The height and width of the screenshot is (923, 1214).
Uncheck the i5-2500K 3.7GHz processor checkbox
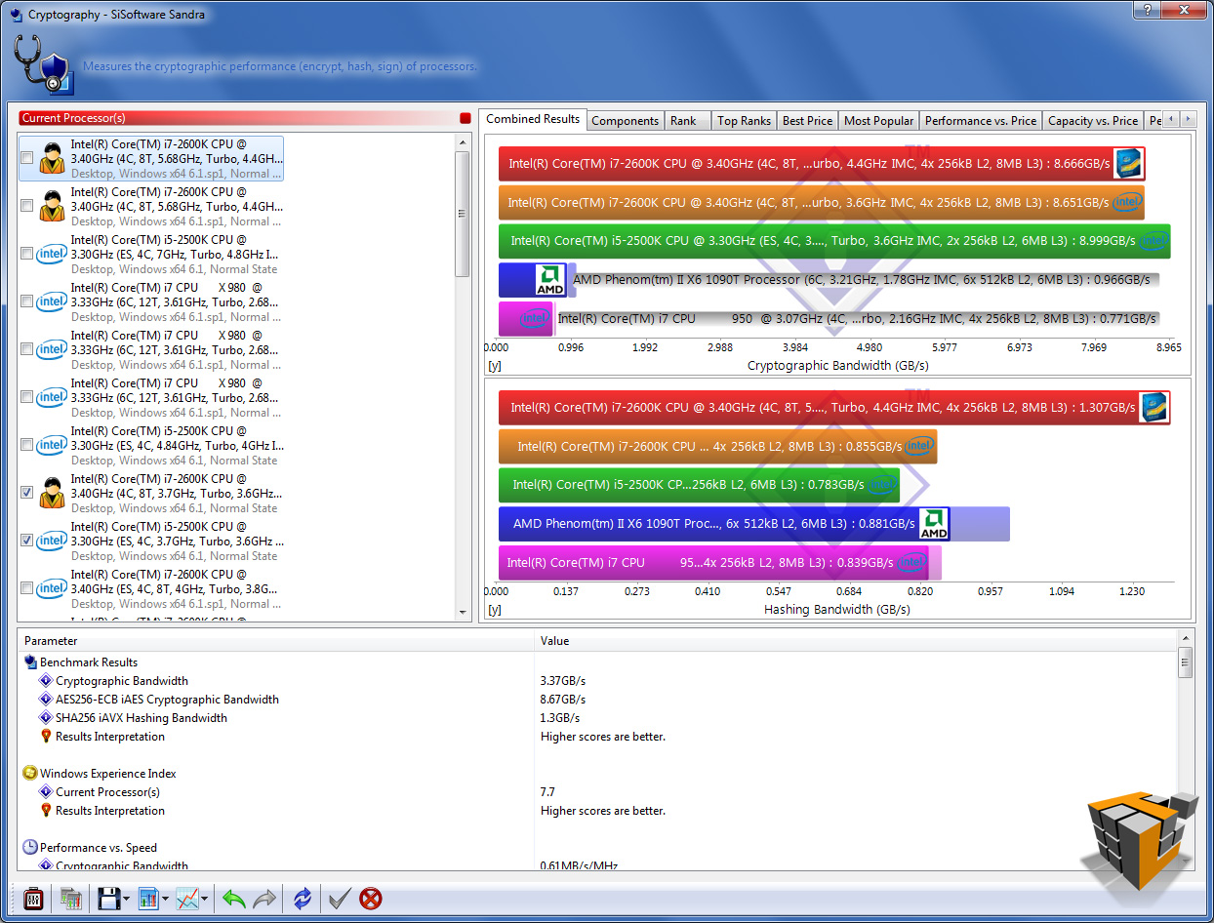click(27, 541)
